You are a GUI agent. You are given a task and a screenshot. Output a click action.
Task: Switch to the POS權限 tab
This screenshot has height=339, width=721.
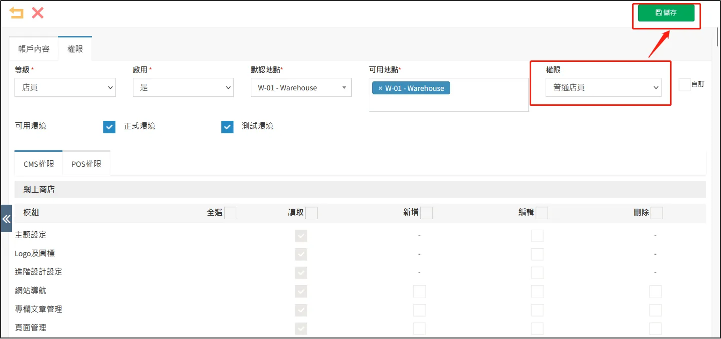point(86,163)
